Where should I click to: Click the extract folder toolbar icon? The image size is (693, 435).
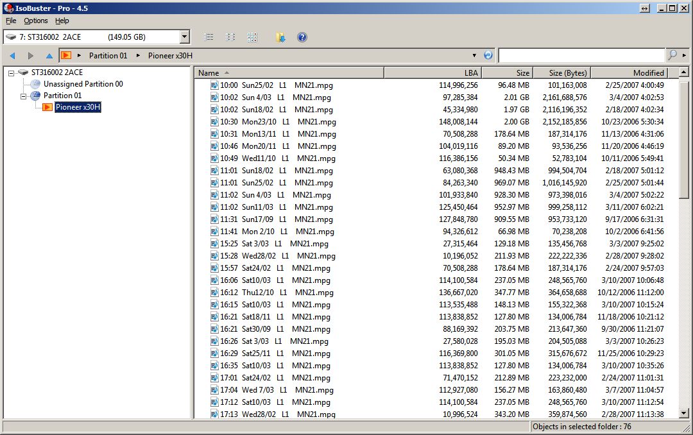(280, 37)
